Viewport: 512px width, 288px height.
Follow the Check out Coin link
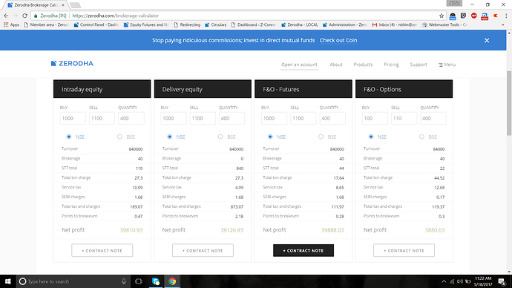(x=338, y=41)
